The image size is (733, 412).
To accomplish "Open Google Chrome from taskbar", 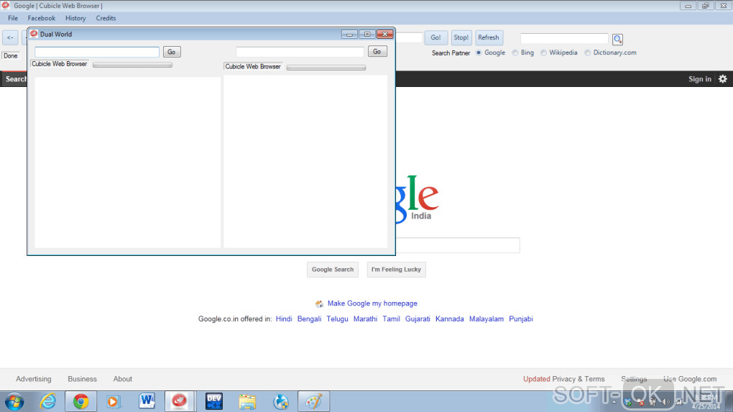I will pos(80,402).
